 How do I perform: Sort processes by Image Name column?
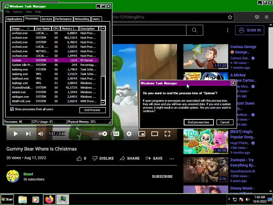tap(22, 29)
